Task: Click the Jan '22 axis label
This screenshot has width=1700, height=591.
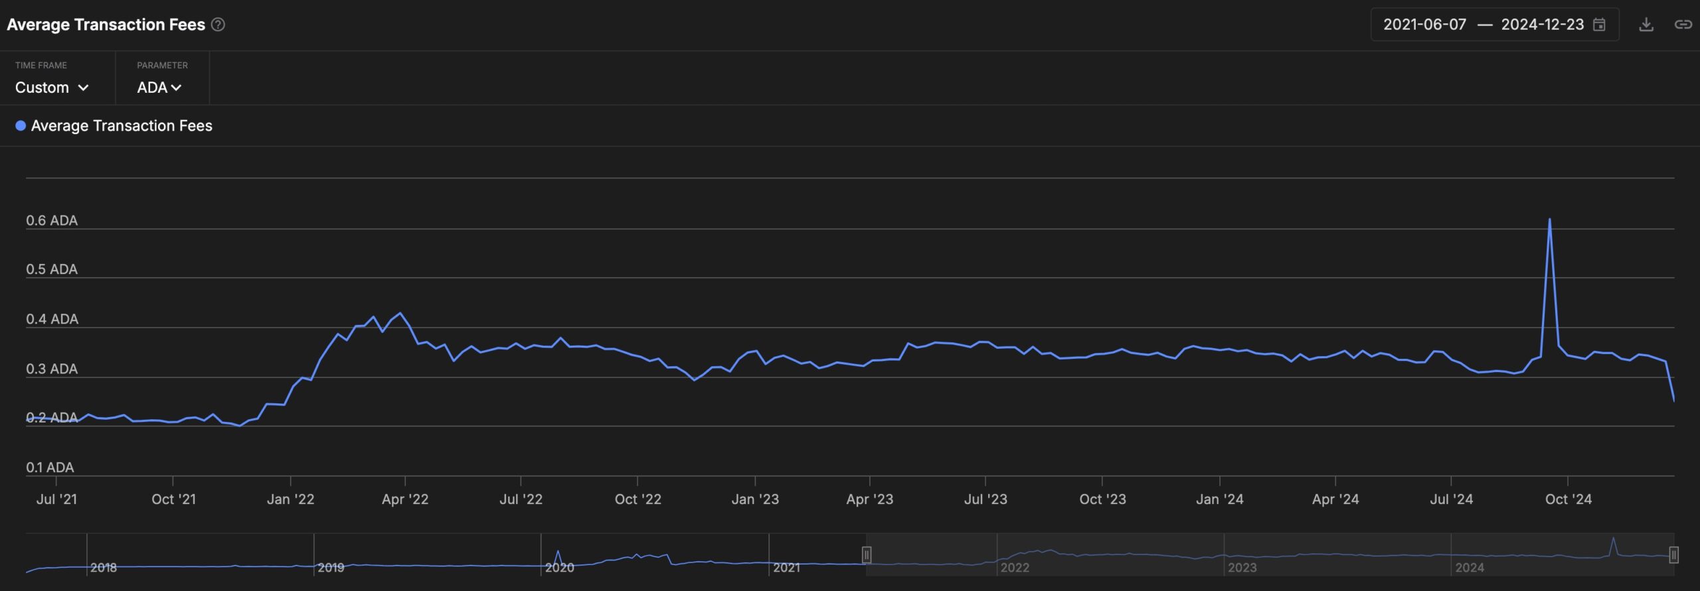Action: point(290,499)
